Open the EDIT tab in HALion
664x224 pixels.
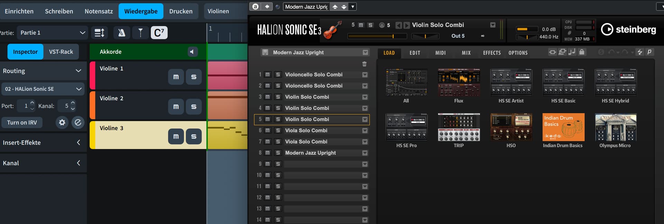(x=415, y=53)
